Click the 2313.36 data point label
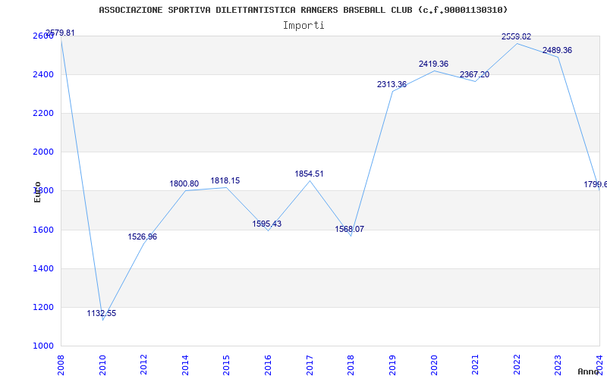Screen dimensions: 607x379 coord(392,84)
